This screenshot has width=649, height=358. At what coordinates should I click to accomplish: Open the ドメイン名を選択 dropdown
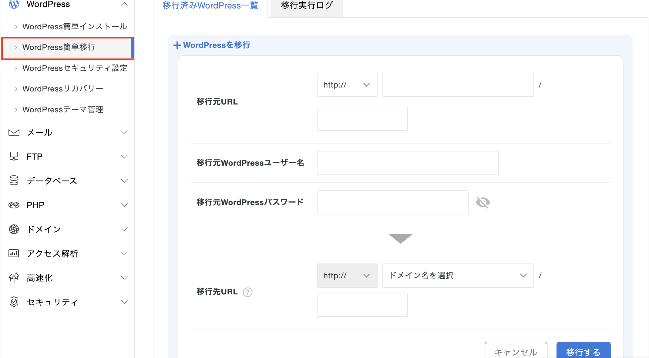click(458, 276)
